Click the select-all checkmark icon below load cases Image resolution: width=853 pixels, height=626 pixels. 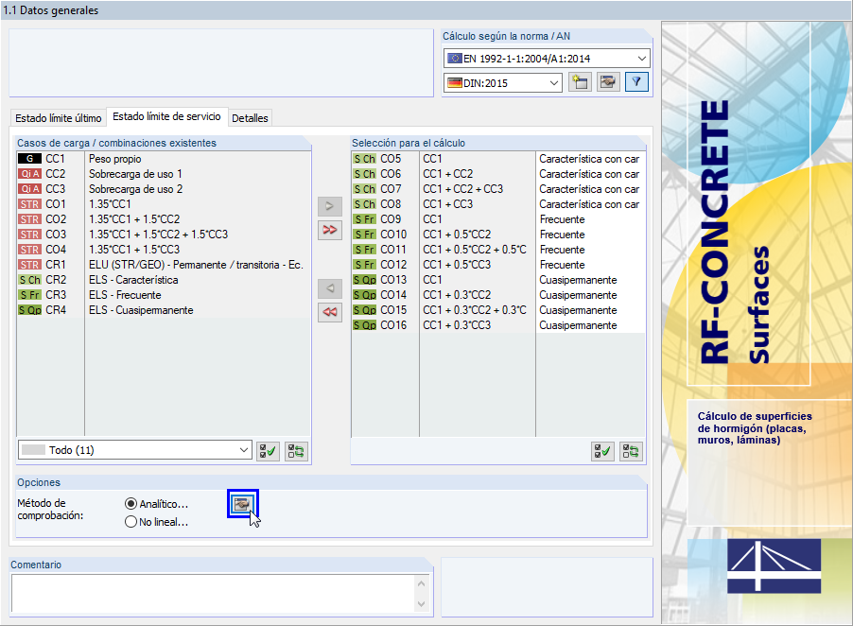pos(267,451)
